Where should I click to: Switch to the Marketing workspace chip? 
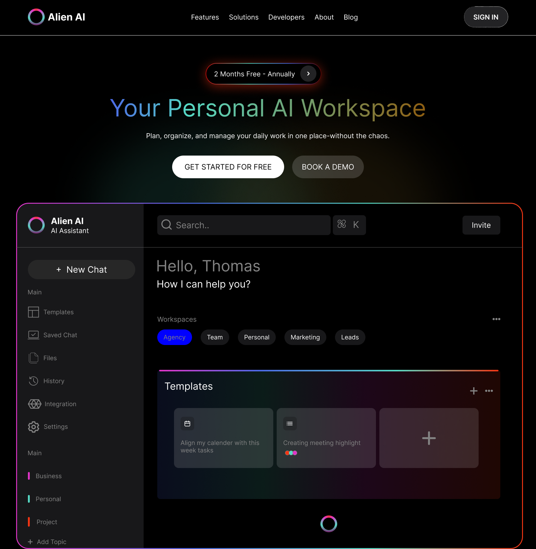(x=305, y=337)
